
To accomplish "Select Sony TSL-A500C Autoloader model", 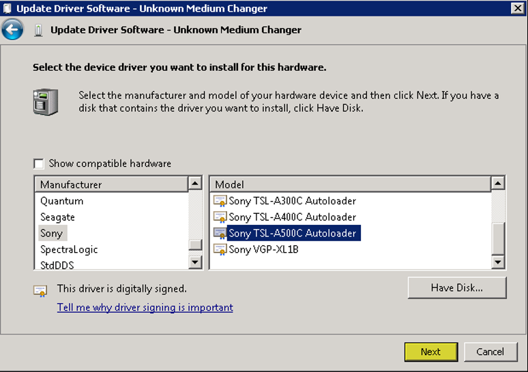I will click(293, 233).
